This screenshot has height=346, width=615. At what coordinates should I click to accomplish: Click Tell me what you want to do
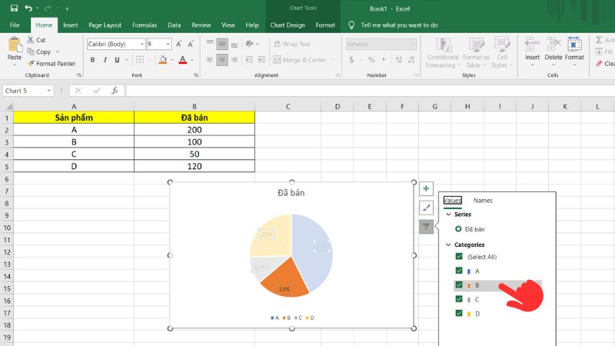point(398,25)
